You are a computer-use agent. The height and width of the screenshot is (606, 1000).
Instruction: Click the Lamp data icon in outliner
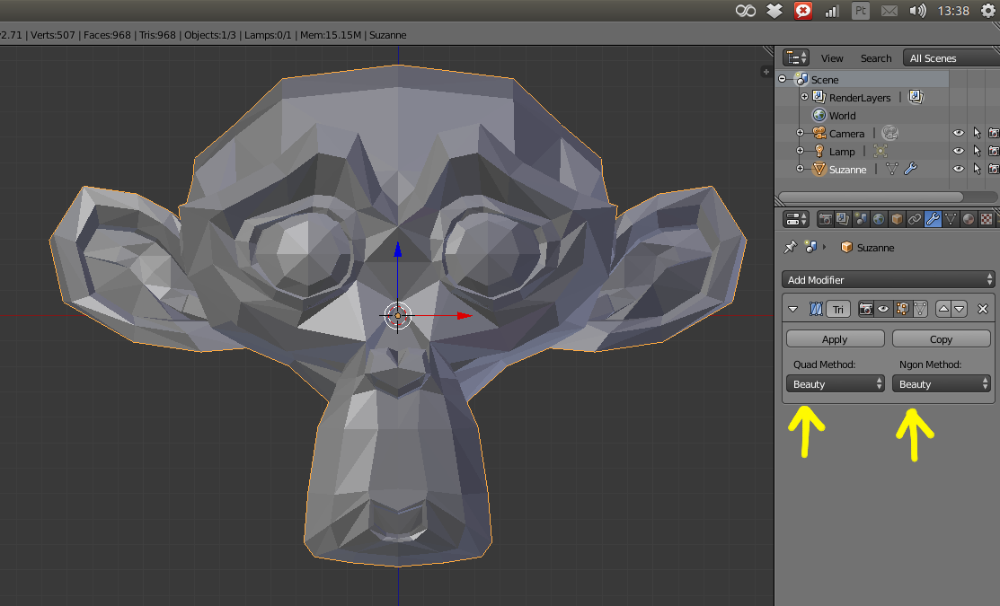(881, 151)
